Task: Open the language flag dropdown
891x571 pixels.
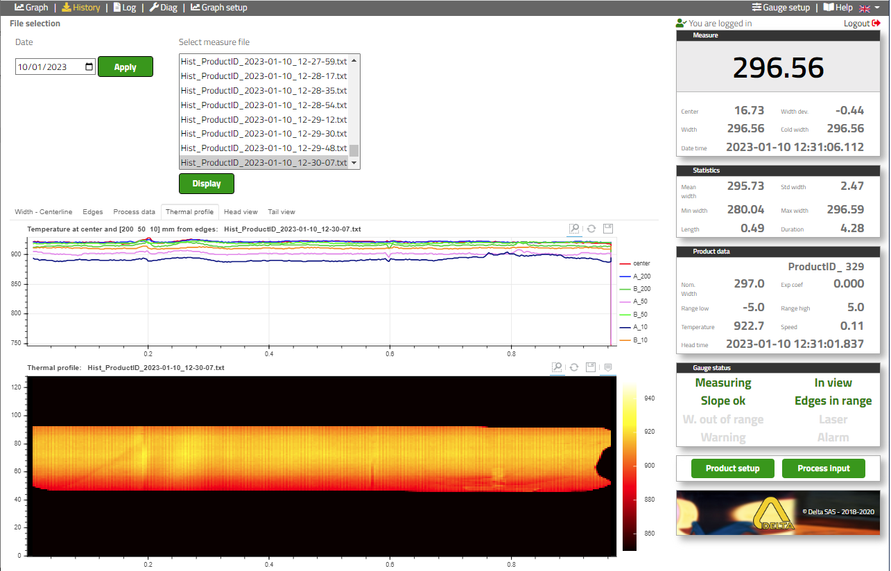Action: (870, 8)
